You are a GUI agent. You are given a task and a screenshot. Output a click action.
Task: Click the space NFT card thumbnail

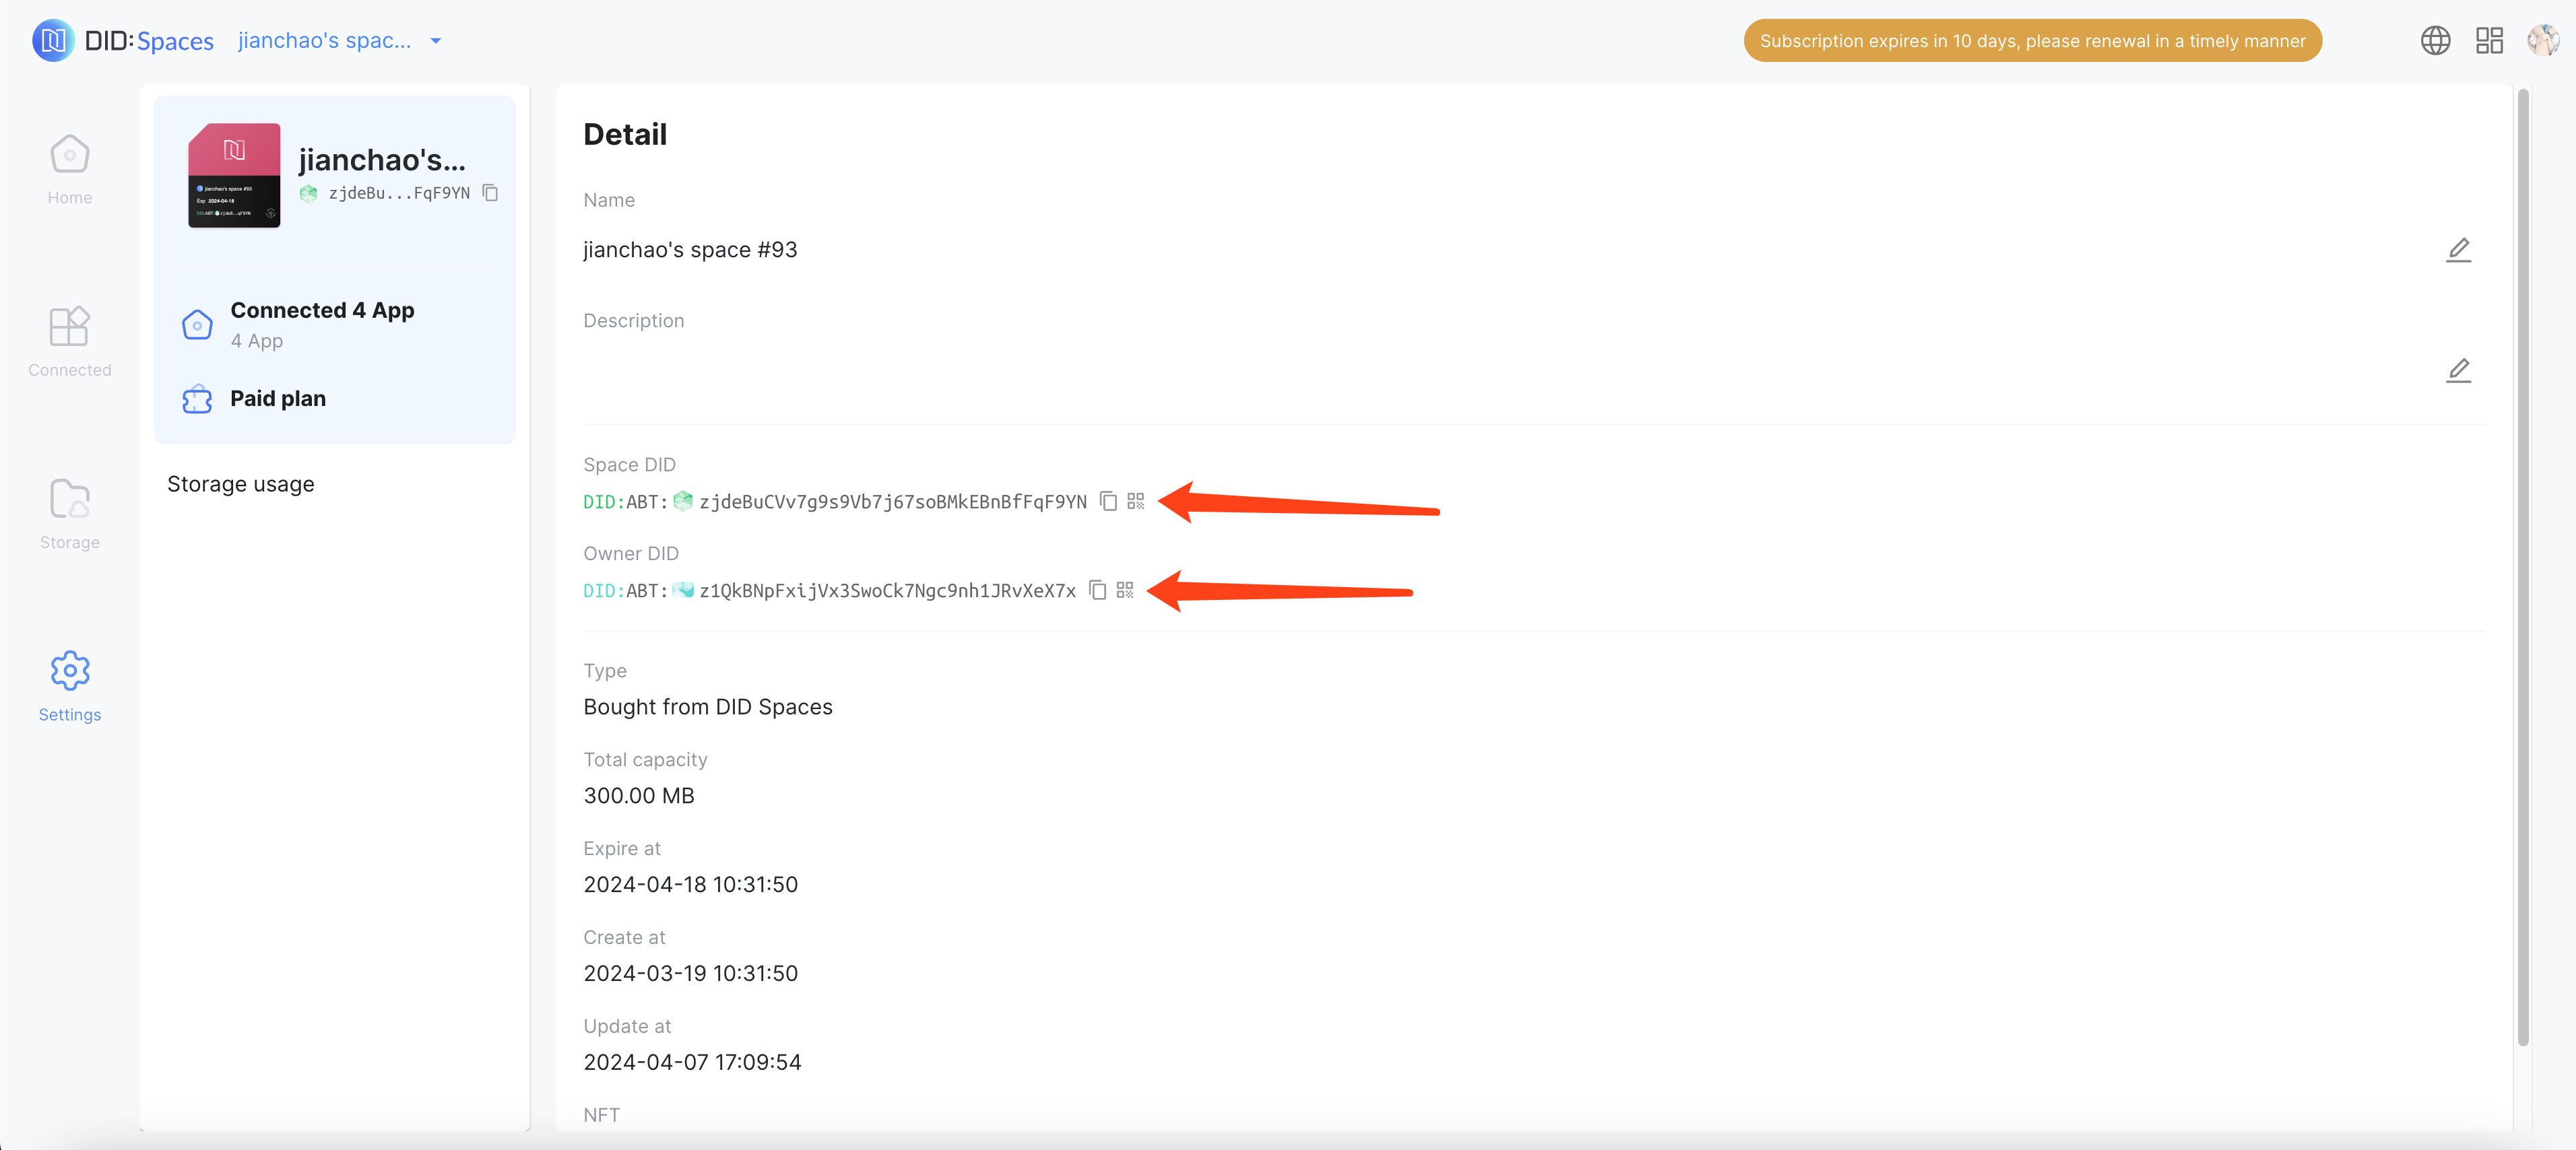(234, 176)
